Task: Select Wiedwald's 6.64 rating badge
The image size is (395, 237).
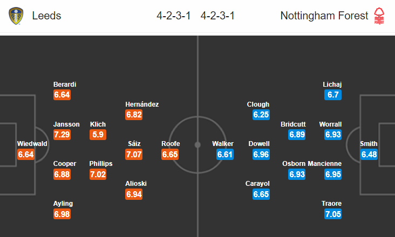Action: pyautogui.click(x=26, y=154)
